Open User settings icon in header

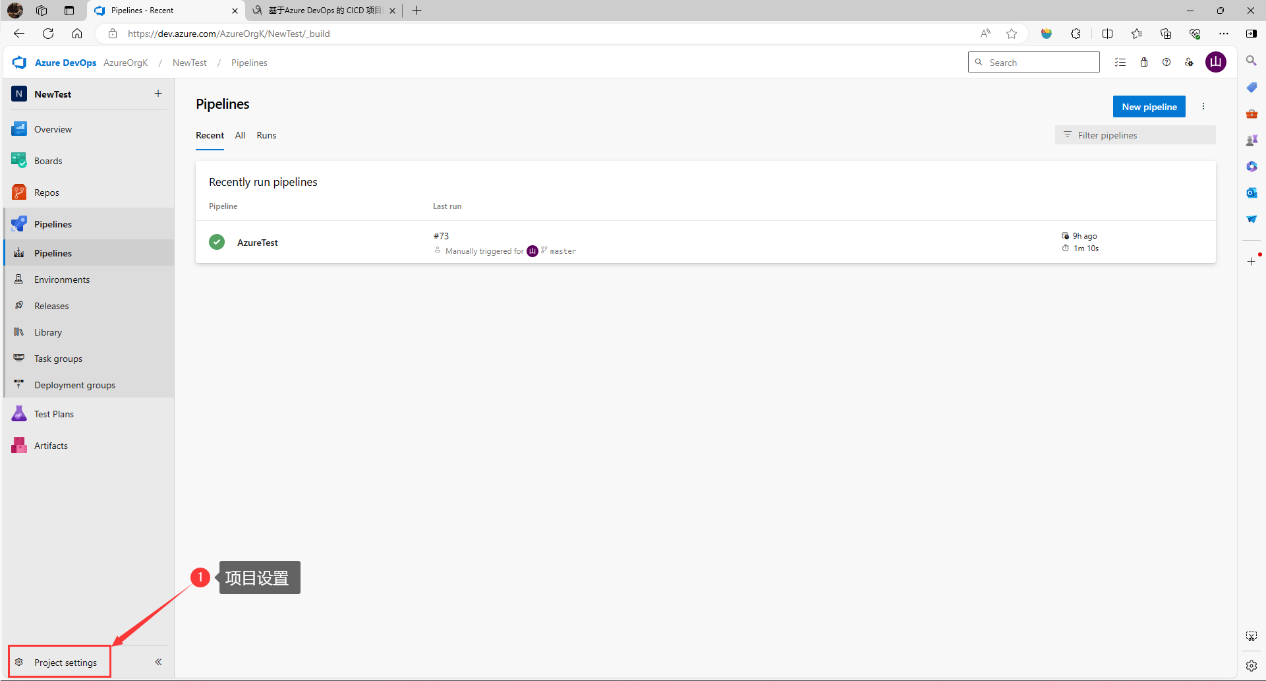tap(1189, 63)
